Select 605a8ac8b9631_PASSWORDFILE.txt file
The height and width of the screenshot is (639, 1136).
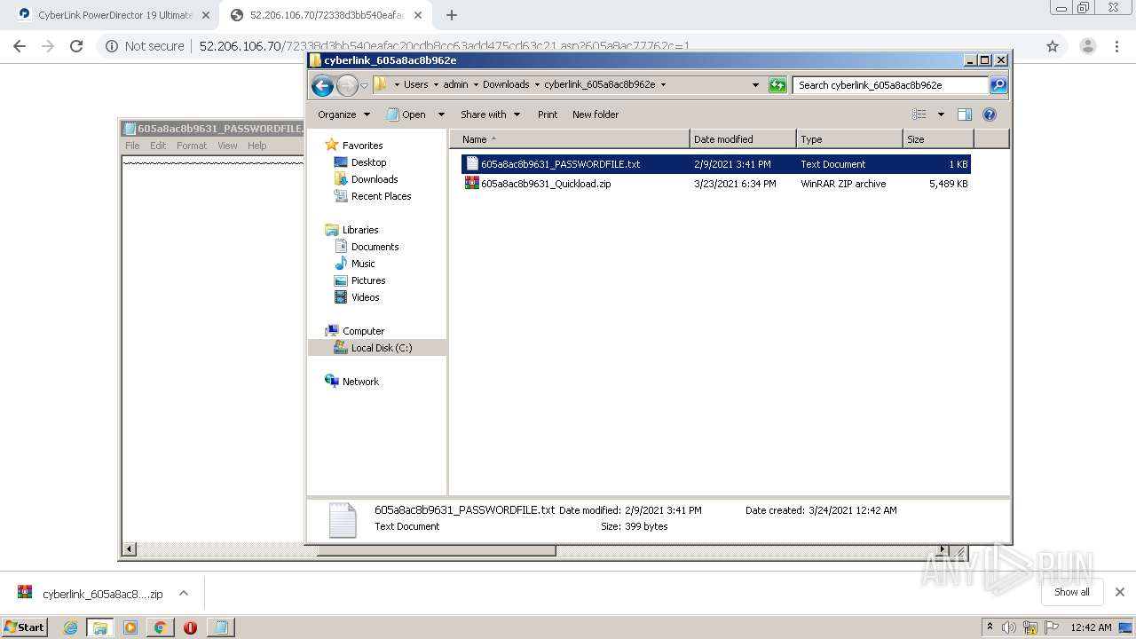click(715, 164)
